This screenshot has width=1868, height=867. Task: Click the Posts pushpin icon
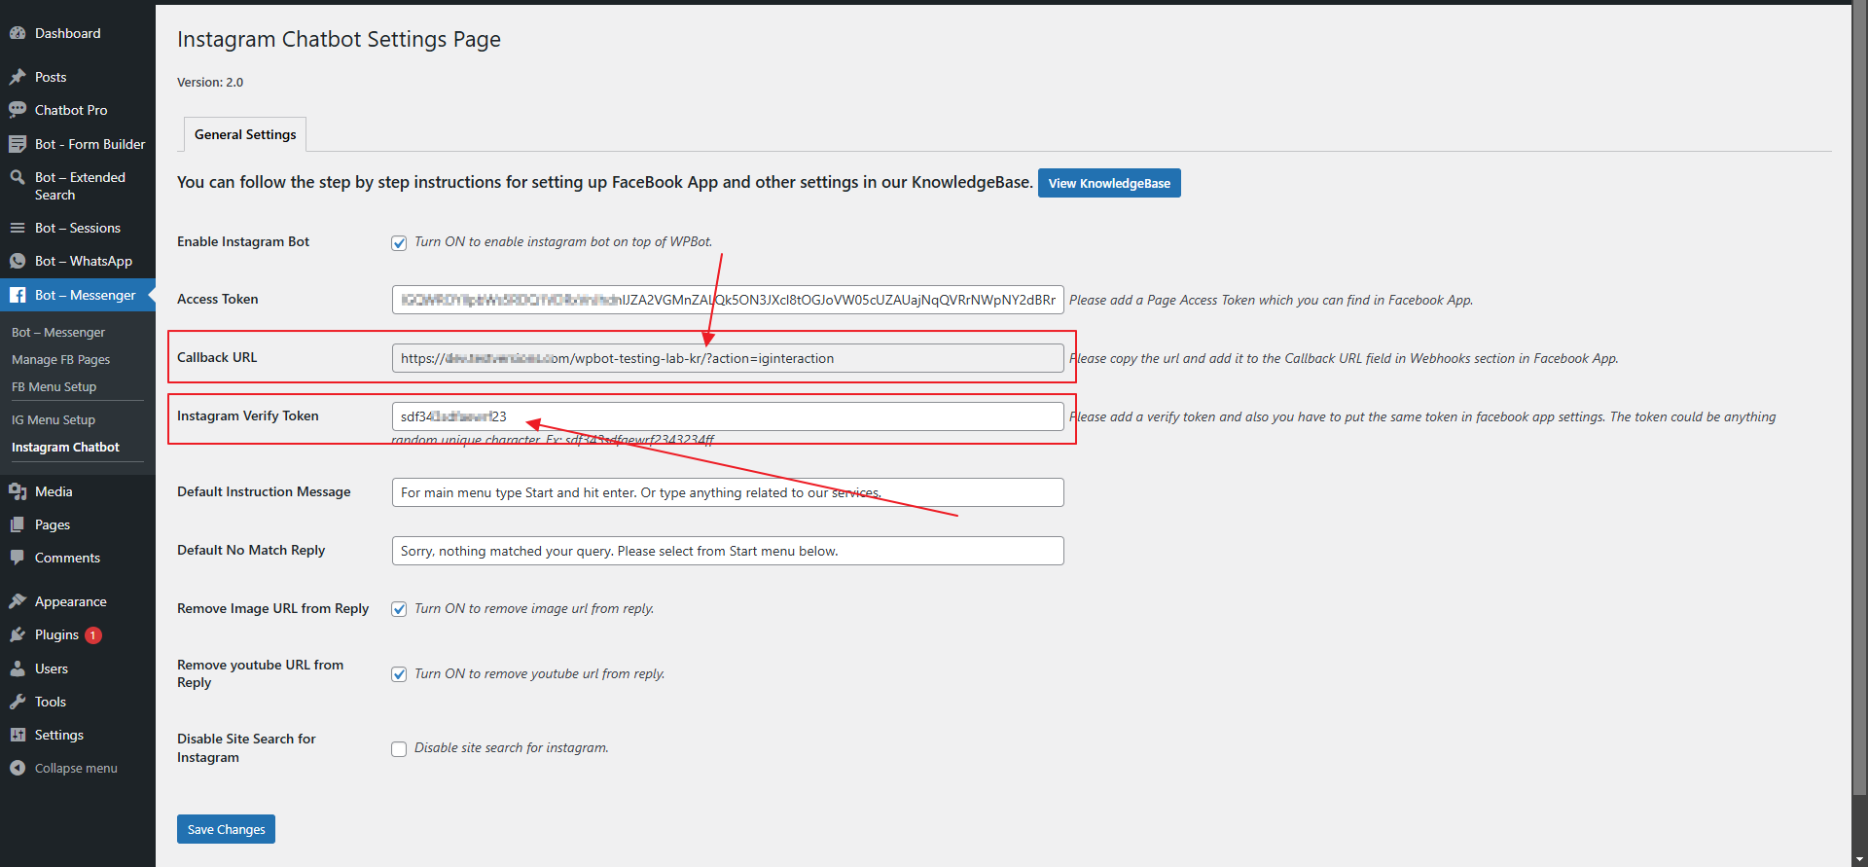(x=18, y=77)
